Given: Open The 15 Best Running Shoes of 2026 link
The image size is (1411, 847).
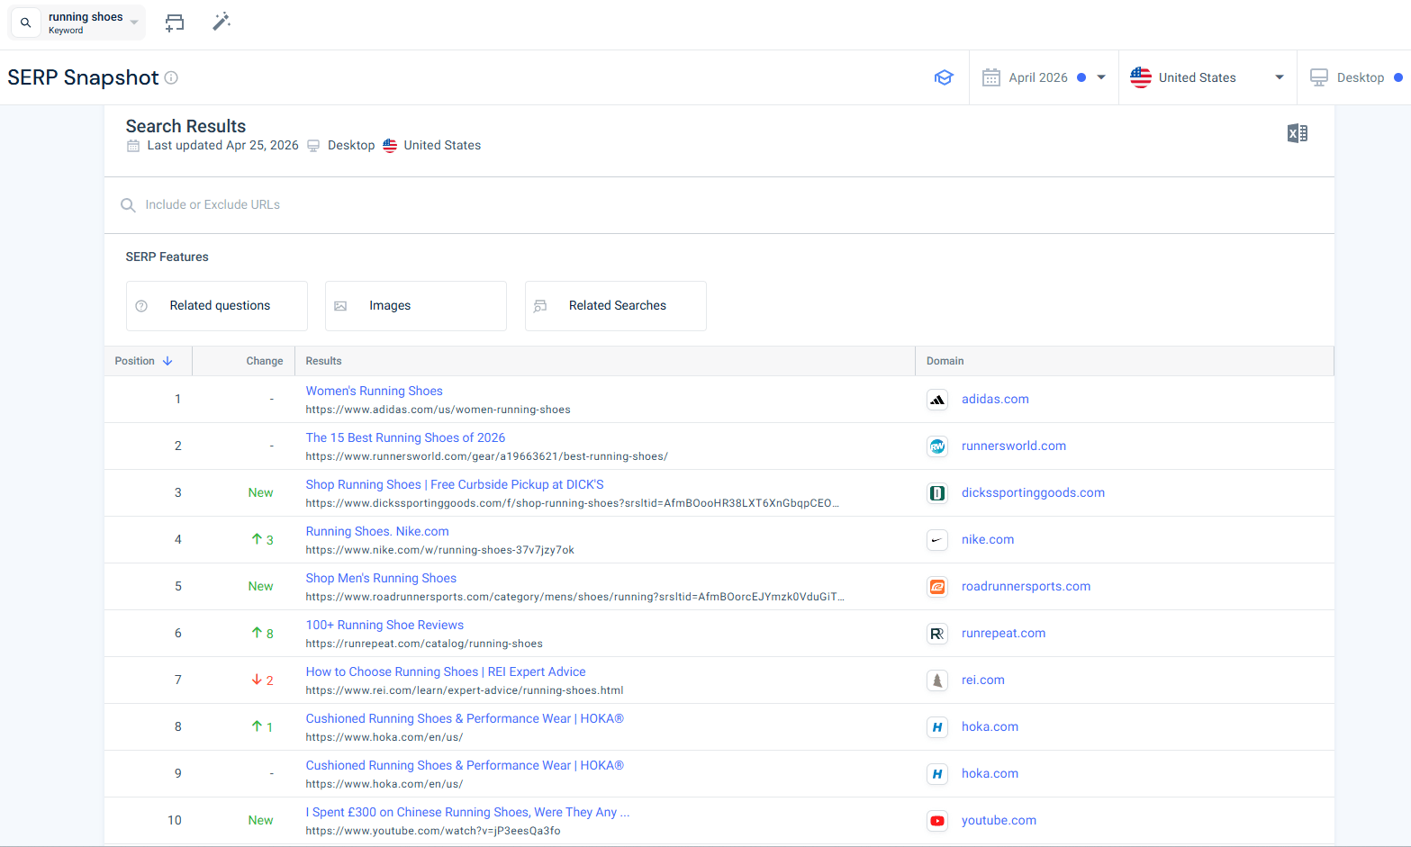Looking at the screenshot, I should tap(405, 437).
